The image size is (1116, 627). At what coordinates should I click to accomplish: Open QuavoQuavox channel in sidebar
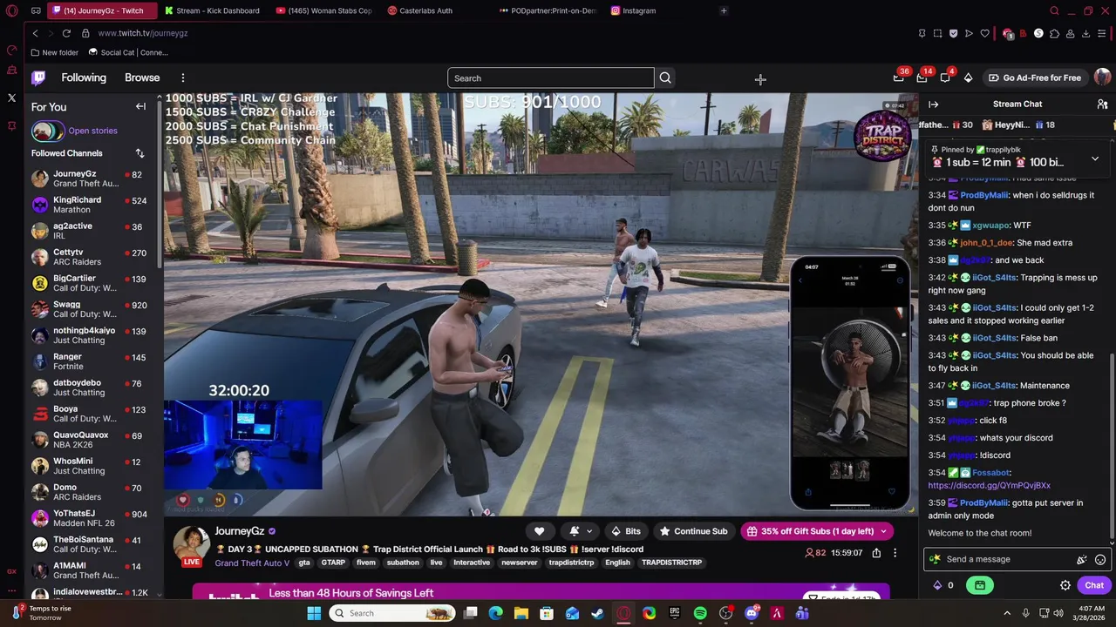pos(87,440)
